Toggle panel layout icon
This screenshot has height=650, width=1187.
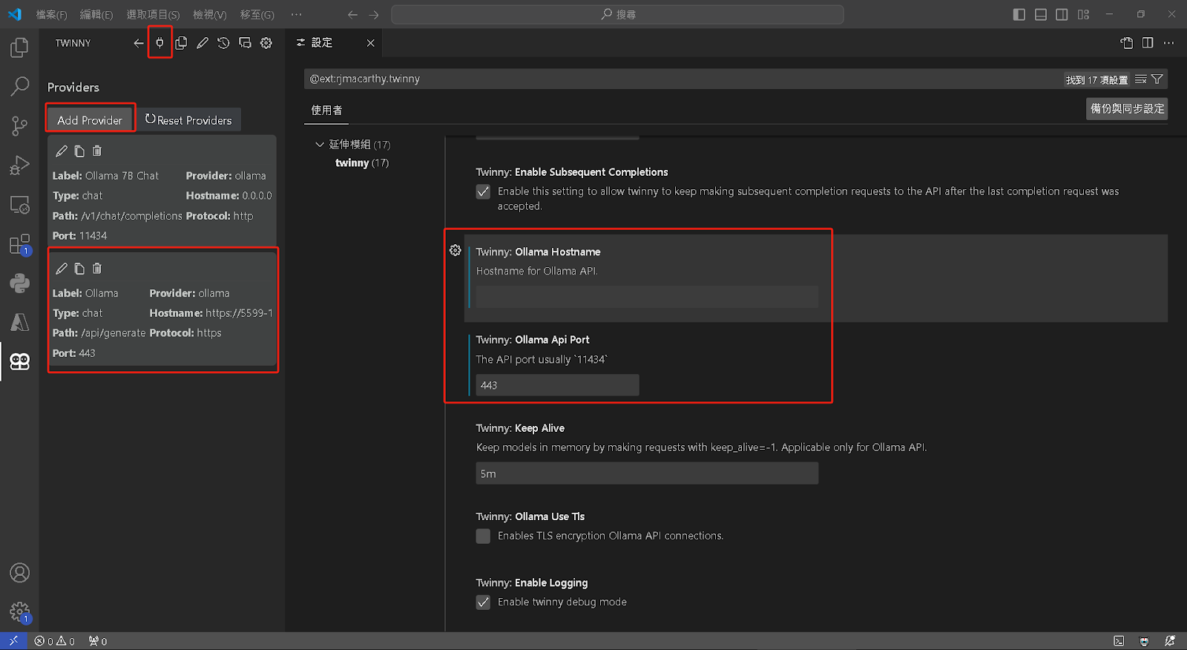[x=1041, y=14]
